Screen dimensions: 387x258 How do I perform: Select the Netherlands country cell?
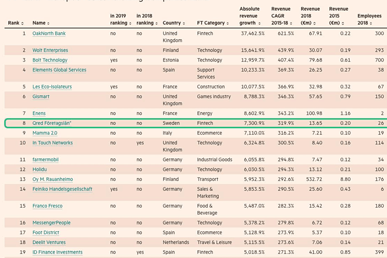coord(176,243)
